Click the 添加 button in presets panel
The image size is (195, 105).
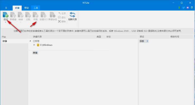click(x=144, y=41)
